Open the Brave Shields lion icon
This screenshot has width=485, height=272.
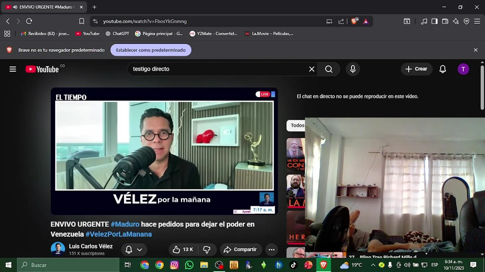tap(354, 22)
